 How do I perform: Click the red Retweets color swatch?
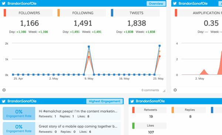tap(133, 110)
